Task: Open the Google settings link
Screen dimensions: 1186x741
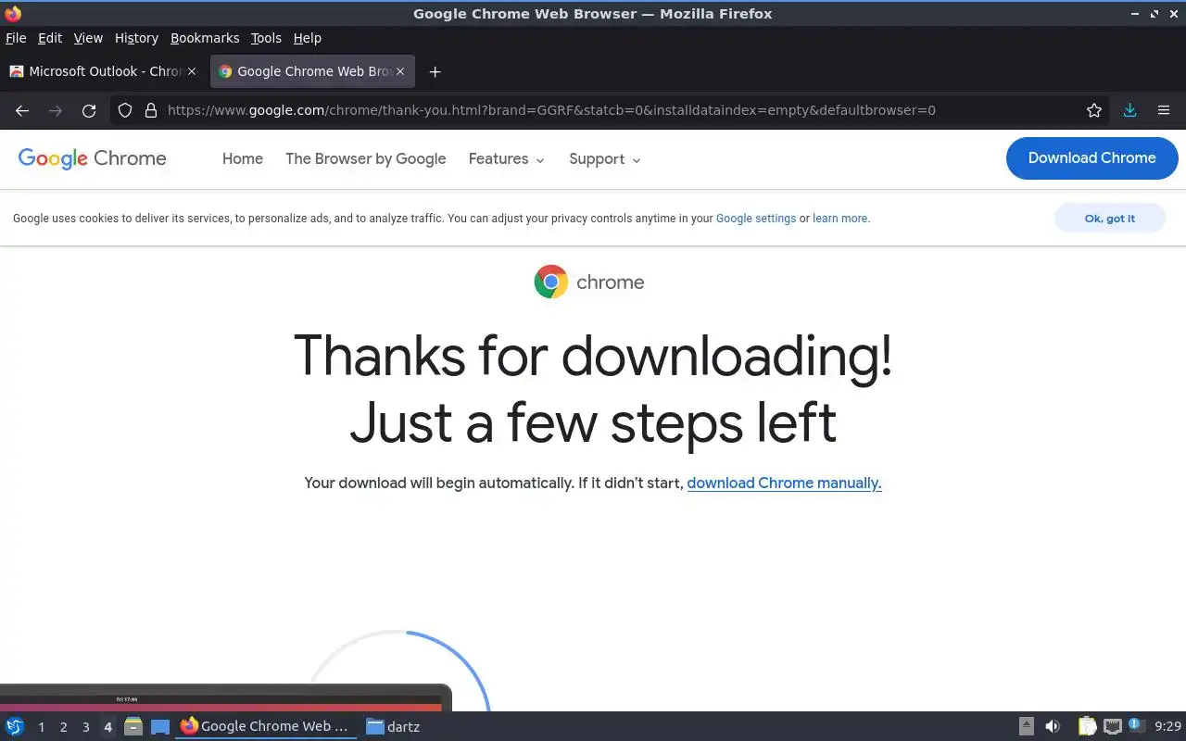Action: (756, 219)
